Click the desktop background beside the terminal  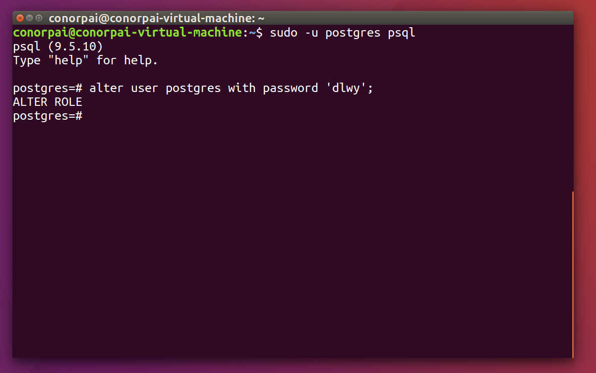(585, 198)
